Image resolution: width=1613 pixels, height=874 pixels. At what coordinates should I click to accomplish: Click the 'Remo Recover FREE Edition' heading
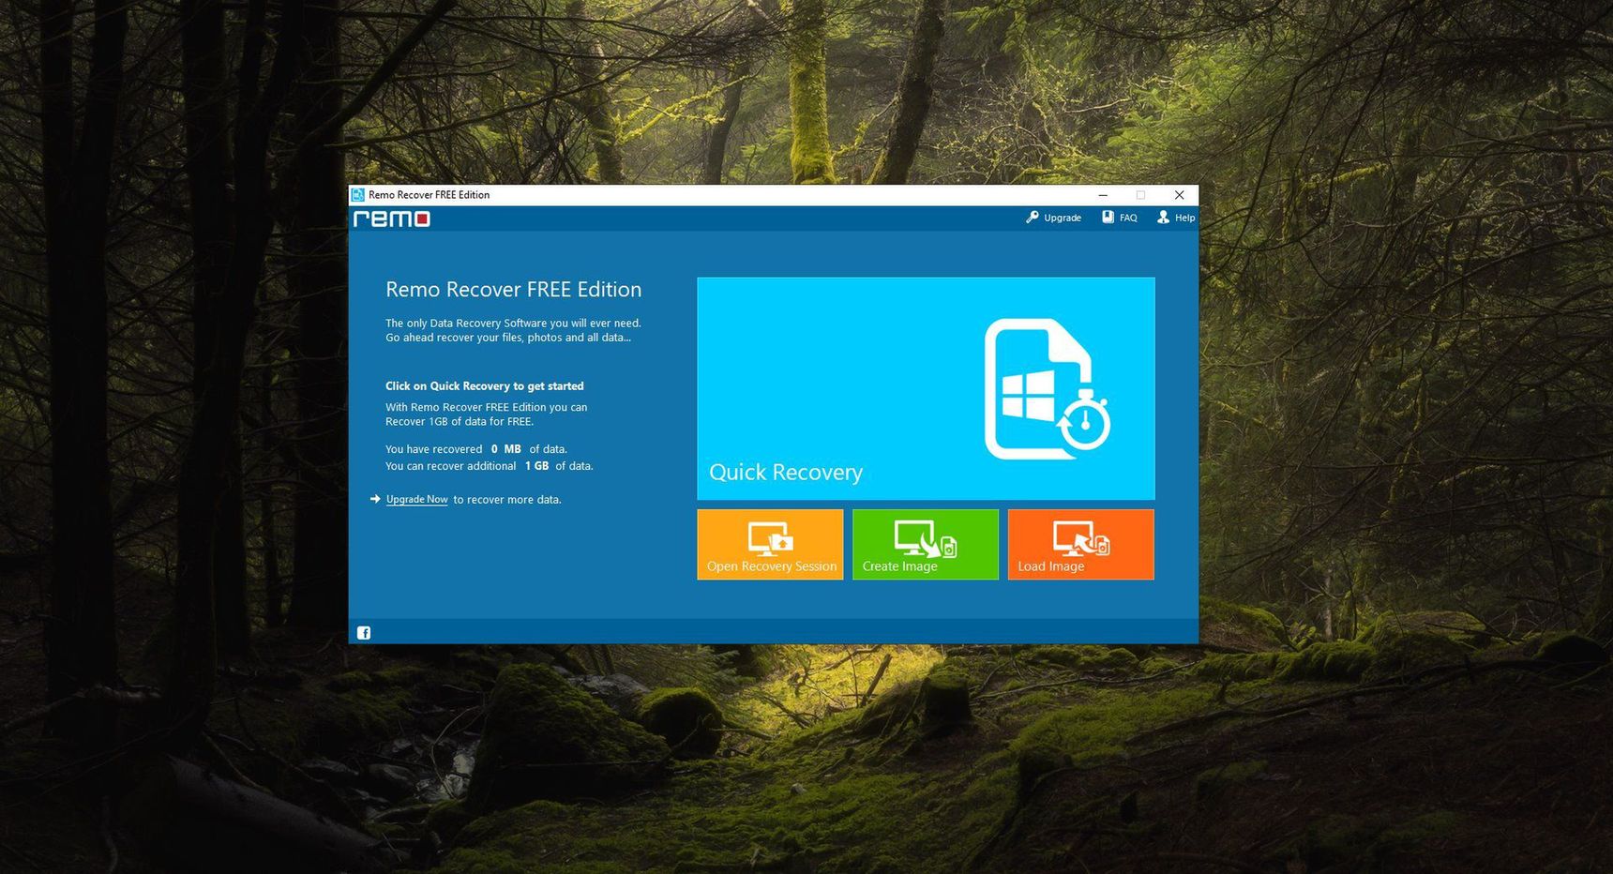[514, 290]
